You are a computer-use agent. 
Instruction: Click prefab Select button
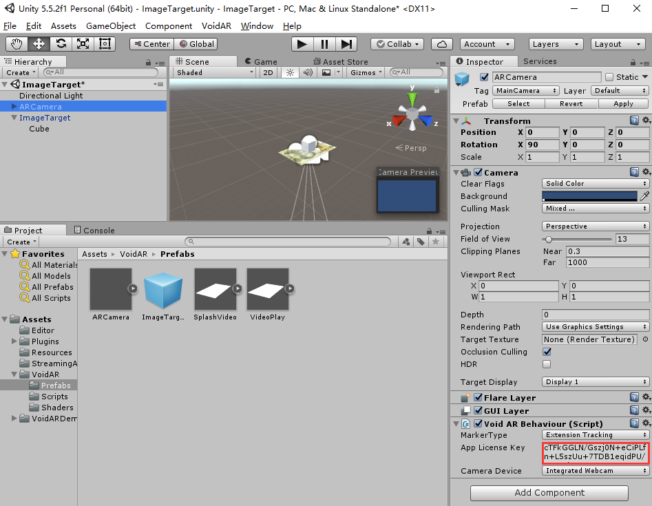tap(518, 103)
